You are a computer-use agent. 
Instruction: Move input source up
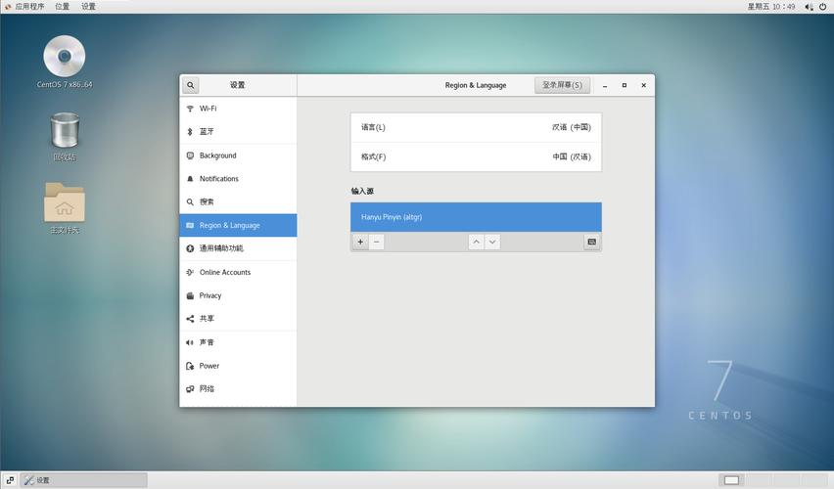(x=476, y=242)
